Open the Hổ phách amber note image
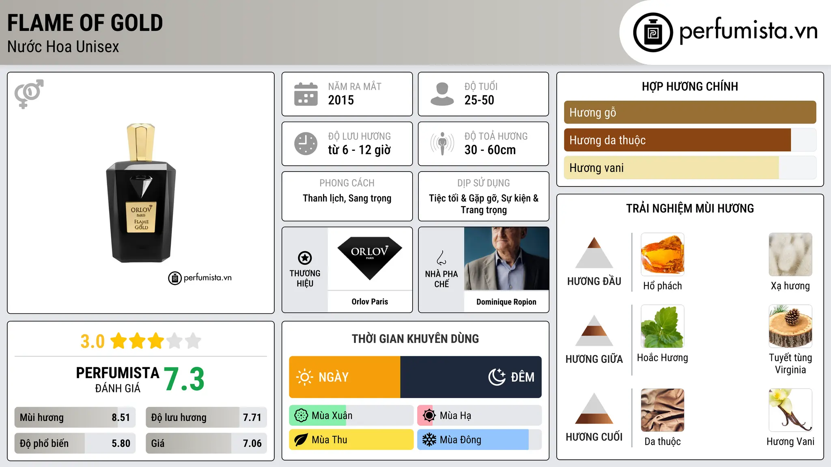Image resolution: width=831 pixels, height=467 pixels. coord(662,254)
